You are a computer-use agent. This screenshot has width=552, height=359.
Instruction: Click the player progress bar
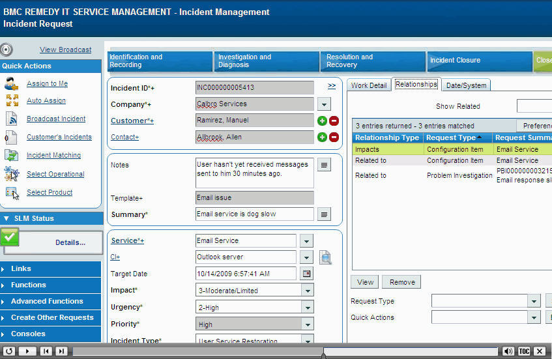click(285, 351)
